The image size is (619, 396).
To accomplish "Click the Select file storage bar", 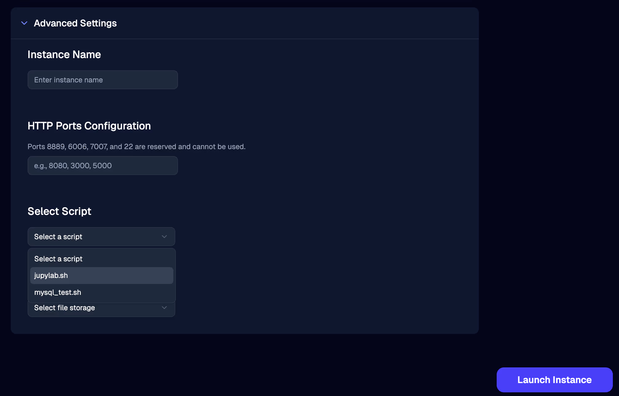I will tap(92, 308).
